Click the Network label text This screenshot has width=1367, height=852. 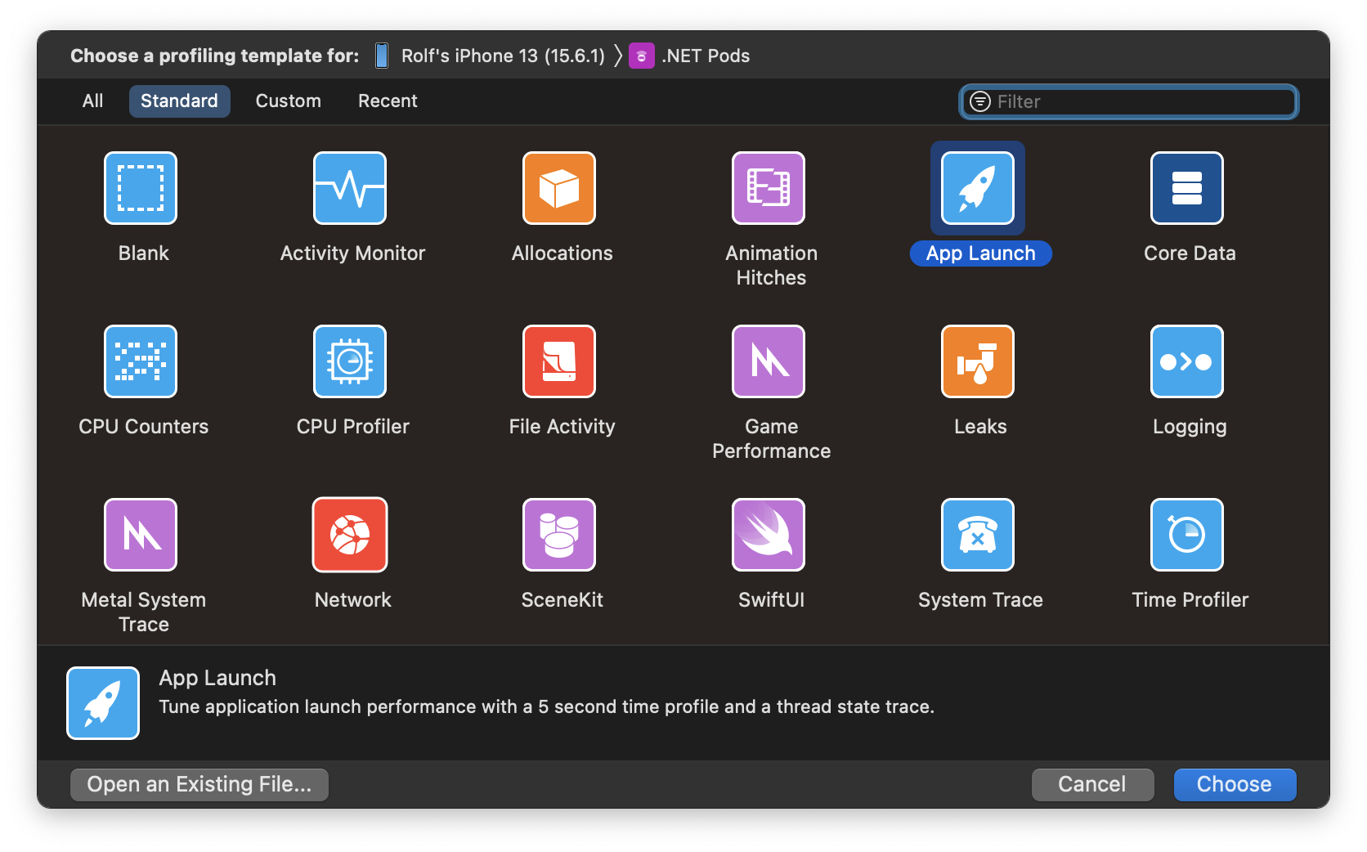tap(352, 600)
